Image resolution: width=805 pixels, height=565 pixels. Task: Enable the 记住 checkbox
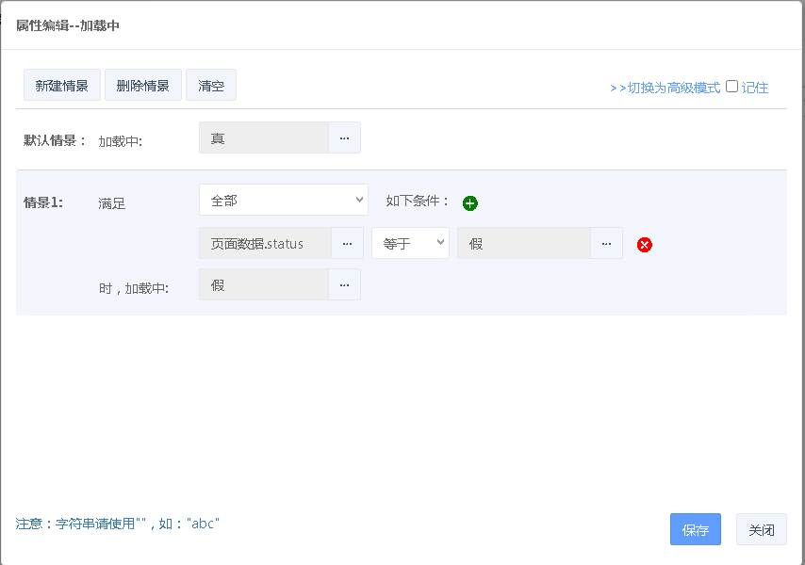click(731, 87)
